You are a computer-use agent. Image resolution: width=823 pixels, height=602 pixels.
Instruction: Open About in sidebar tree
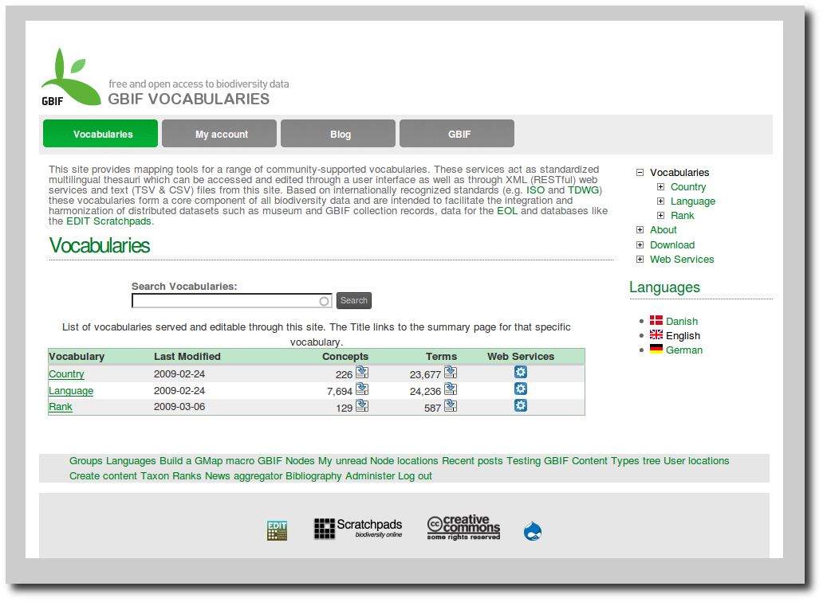click(x=663, y=230)
